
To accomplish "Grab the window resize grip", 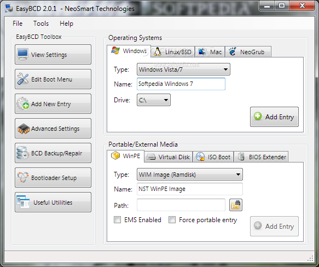I will click(310, 258).
